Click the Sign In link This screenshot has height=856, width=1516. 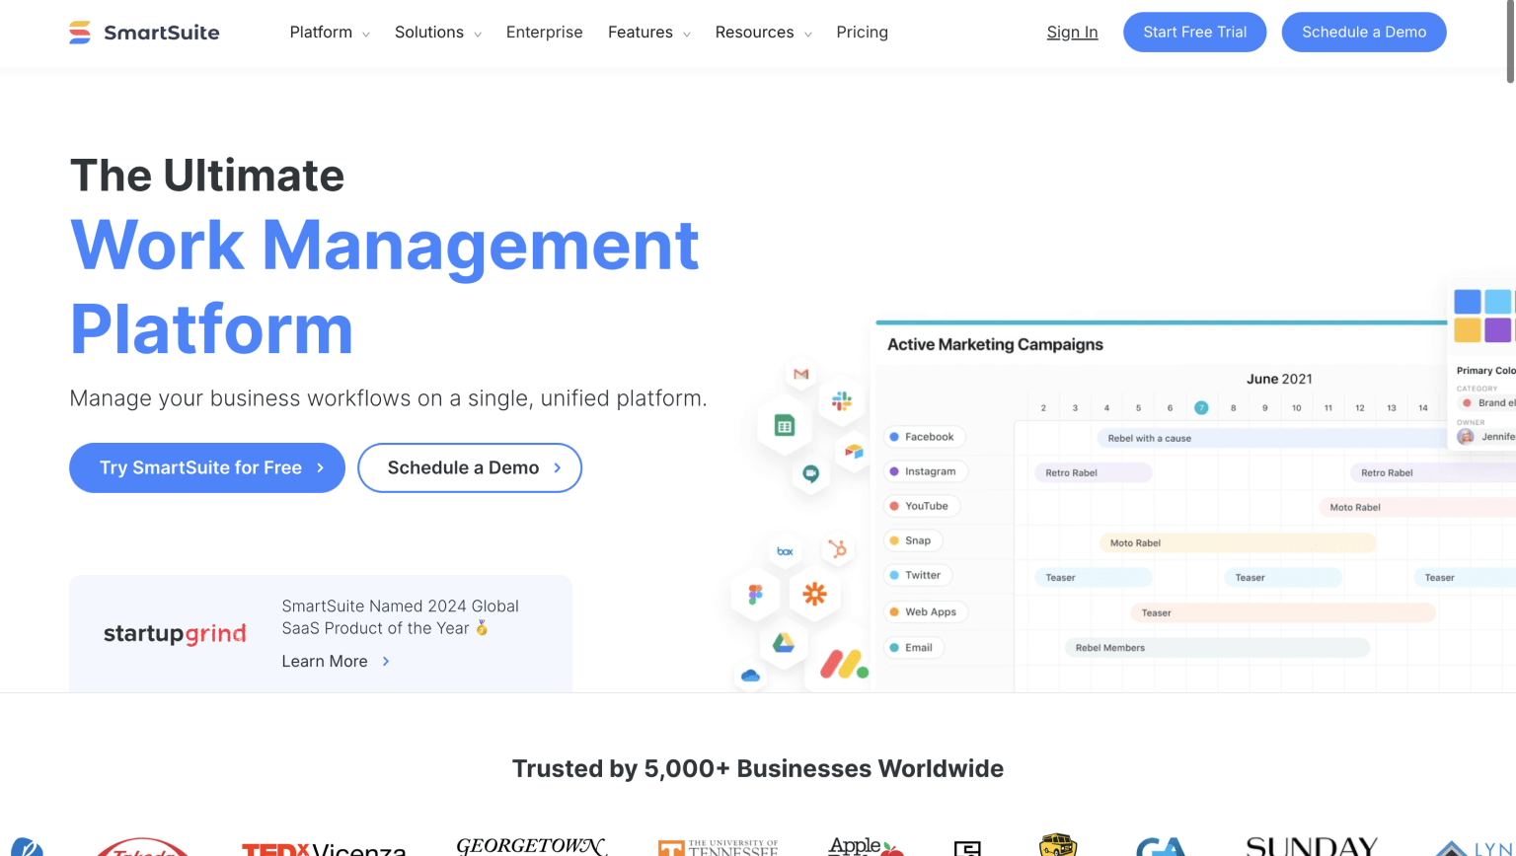point(1073,33)
